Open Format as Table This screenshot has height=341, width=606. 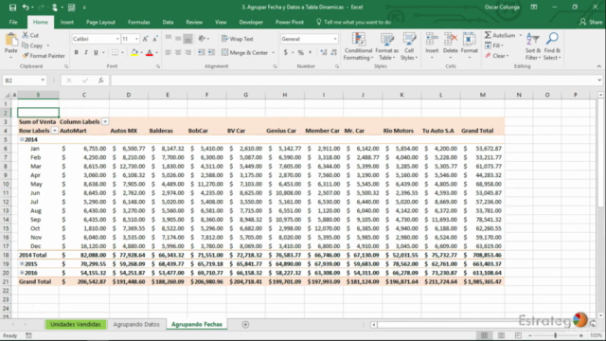point(386,46)
